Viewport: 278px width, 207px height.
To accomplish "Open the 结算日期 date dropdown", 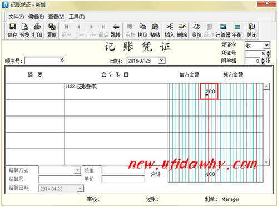I will tap(80, 189).
